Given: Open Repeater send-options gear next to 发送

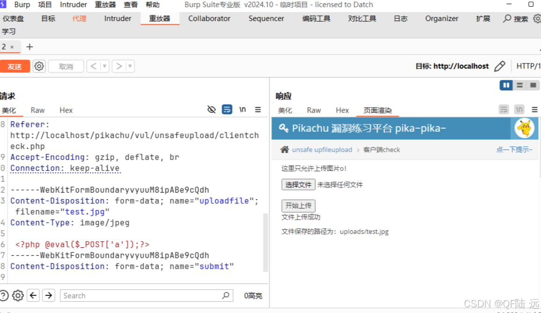Looking at the screenshot, I should (x=39, y=66).
